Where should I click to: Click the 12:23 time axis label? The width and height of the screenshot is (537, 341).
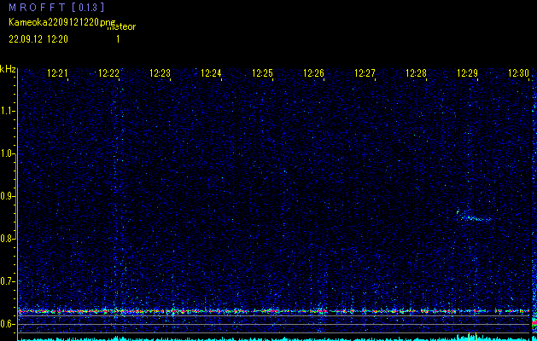tap(160, 73)
